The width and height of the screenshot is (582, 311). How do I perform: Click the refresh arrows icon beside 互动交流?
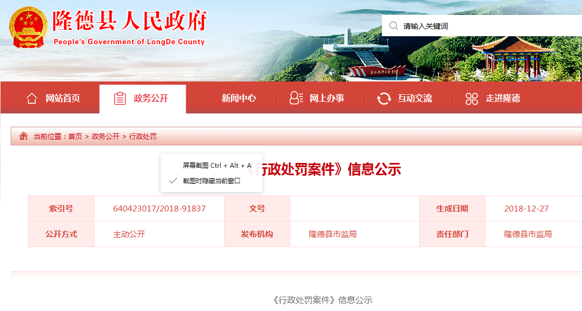[384, 99]
